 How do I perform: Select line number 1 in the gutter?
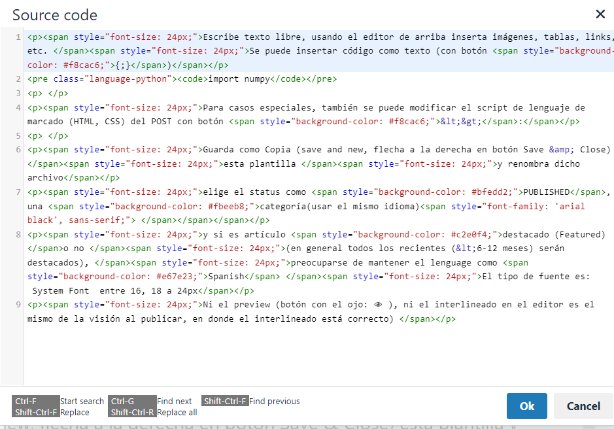(18, 37)
